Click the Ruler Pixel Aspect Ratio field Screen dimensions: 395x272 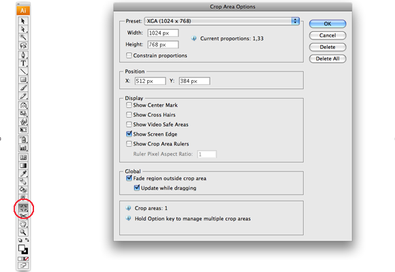point(207,154)
